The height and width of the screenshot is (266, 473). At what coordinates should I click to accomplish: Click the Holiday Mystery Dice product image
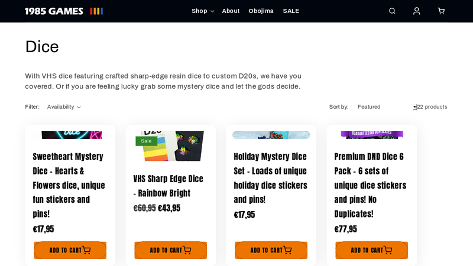271,135
